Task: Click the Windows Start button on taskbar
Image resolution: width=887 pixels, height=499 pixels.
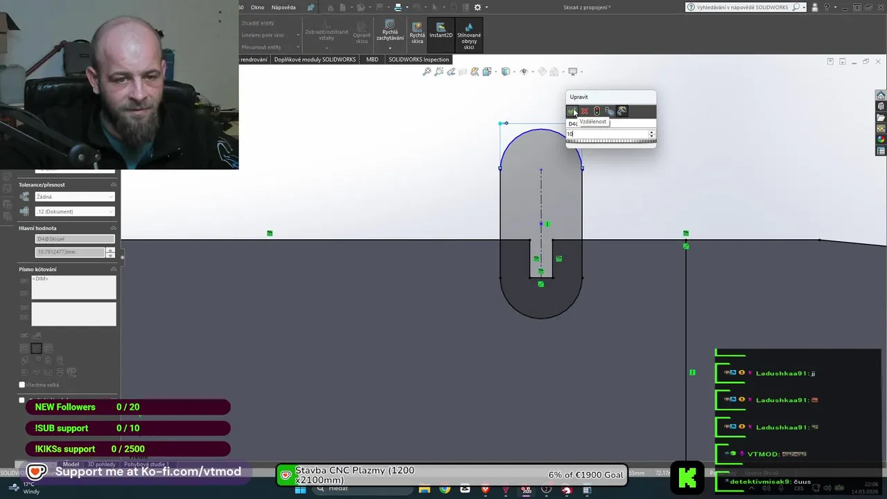Action: click(x=300, y=490)
